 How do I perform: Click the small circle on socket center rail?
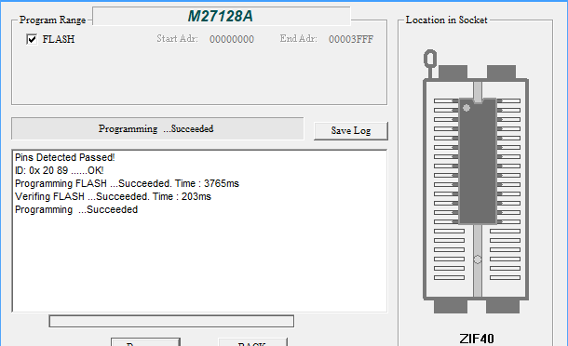coord(478,259)
